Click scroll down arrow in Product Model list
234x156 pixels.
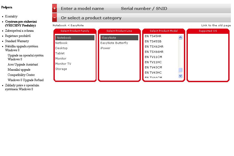click(x=180, y=76)
